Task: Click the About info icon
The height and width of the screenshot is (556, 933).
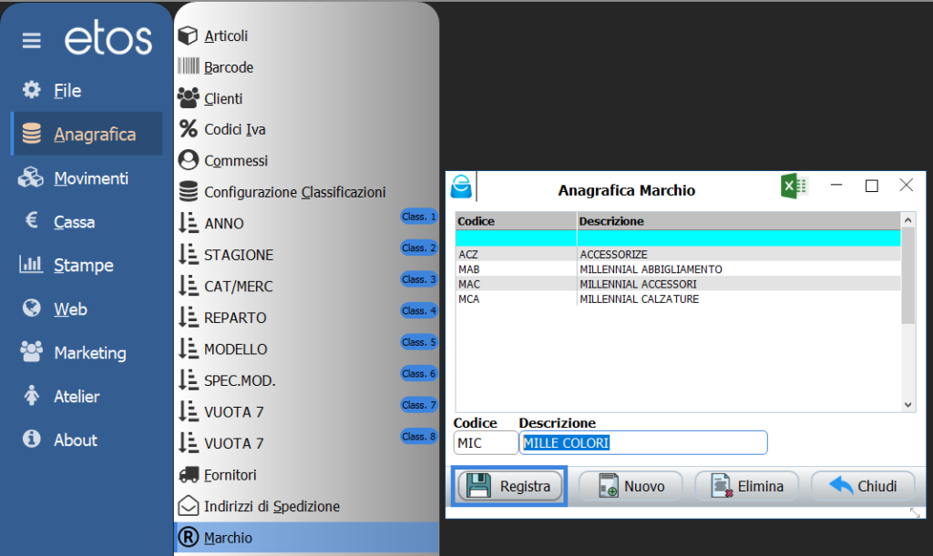Action: (32, 439)
